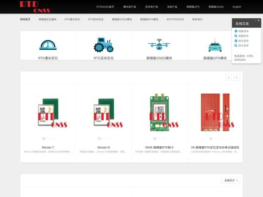This screenshot has height=197, width=263.
Task: Click SK68 高精度RTK板卡 title
Action: pos(159,147)
